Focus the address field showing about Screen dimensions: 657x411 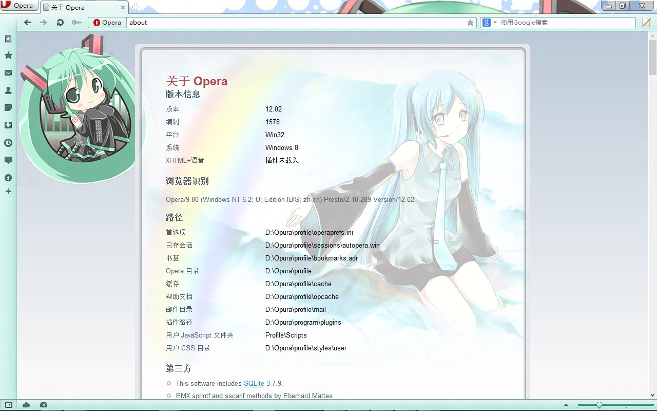(295, 23)
